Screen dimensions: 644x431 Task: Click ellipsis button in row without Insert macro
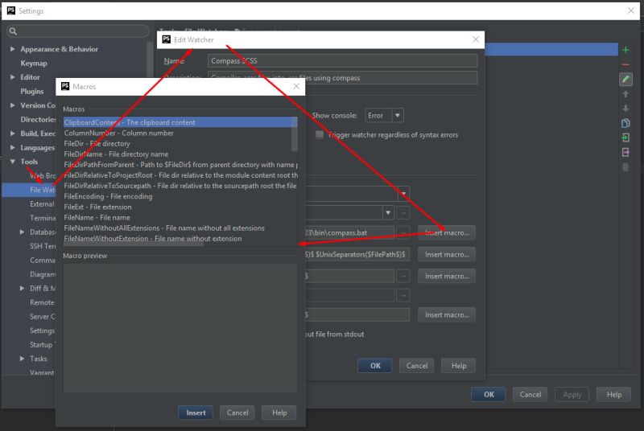[403, 295]
